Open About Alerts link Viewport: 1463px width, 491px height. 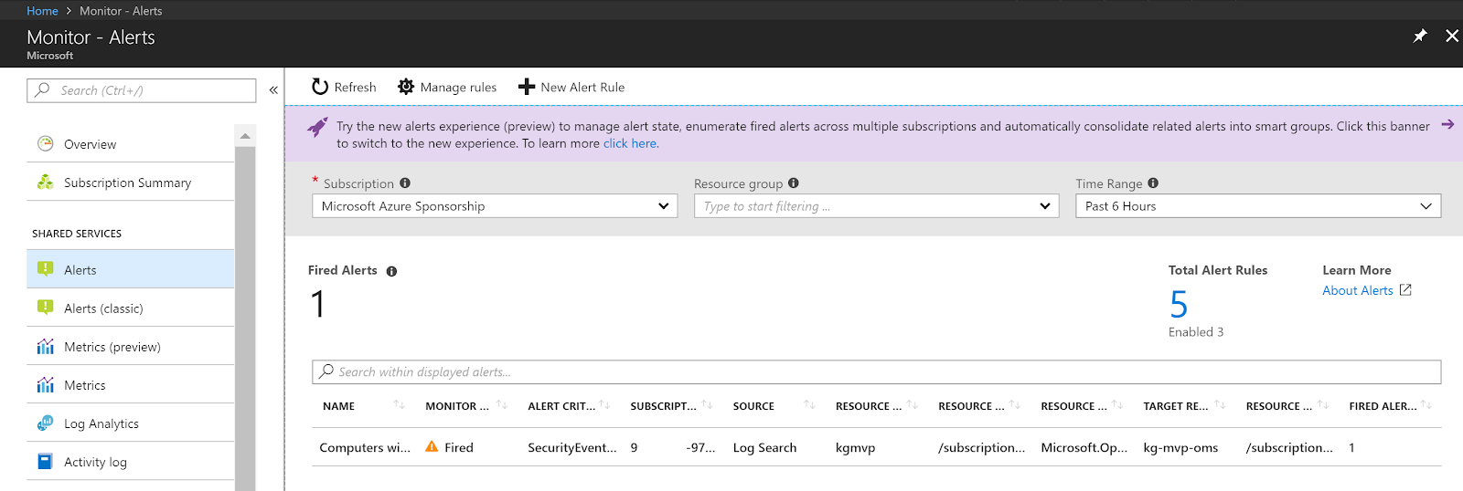1357,290
